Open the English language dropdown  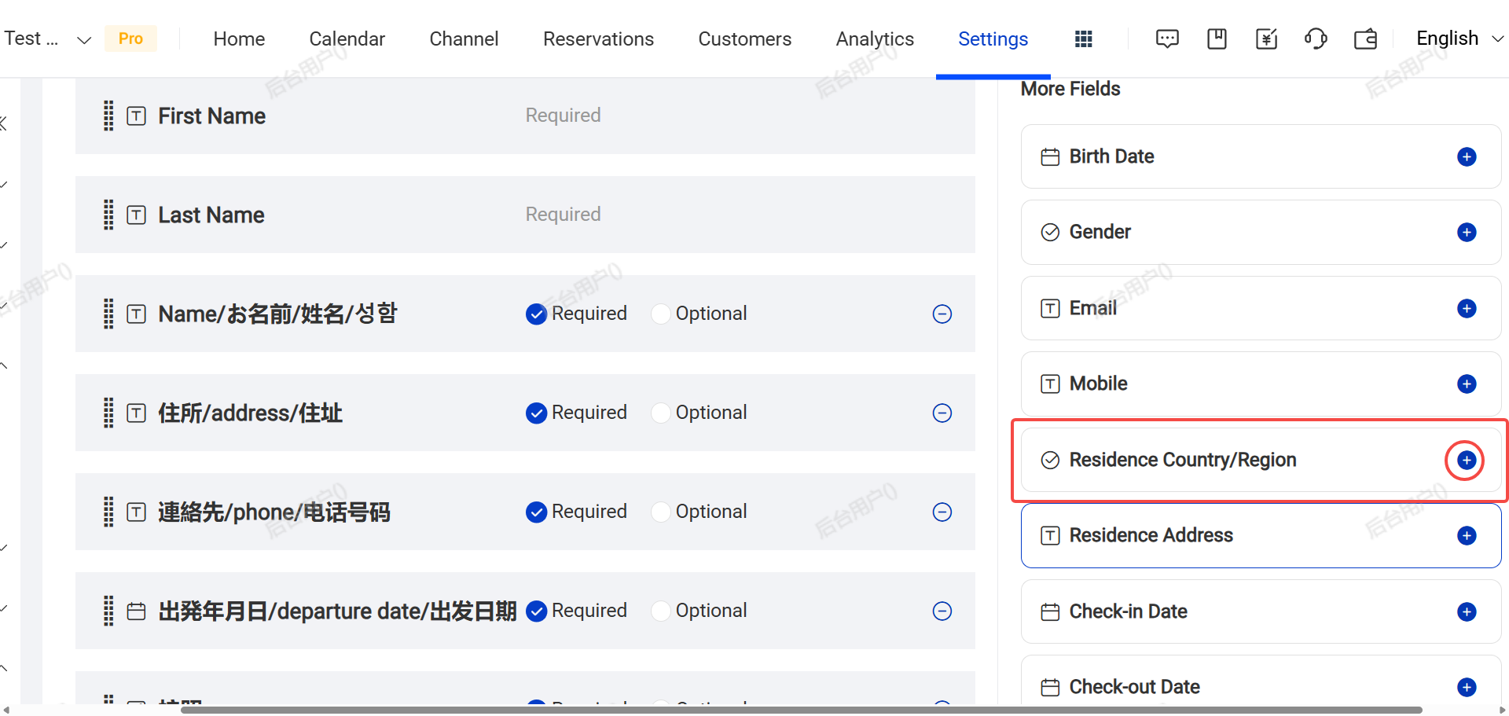click(1459, 39)
